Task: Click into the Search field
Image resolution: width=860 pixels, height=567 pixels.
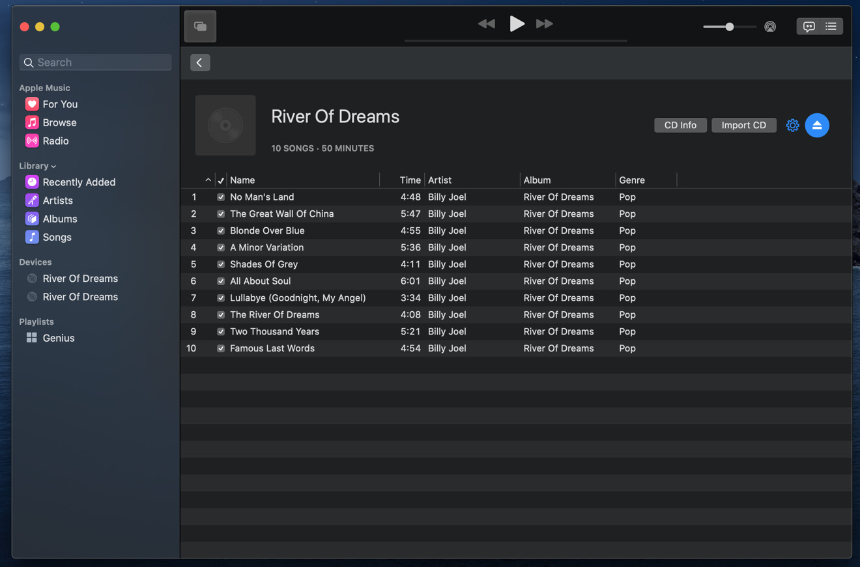Action: (x=96, y=62)
